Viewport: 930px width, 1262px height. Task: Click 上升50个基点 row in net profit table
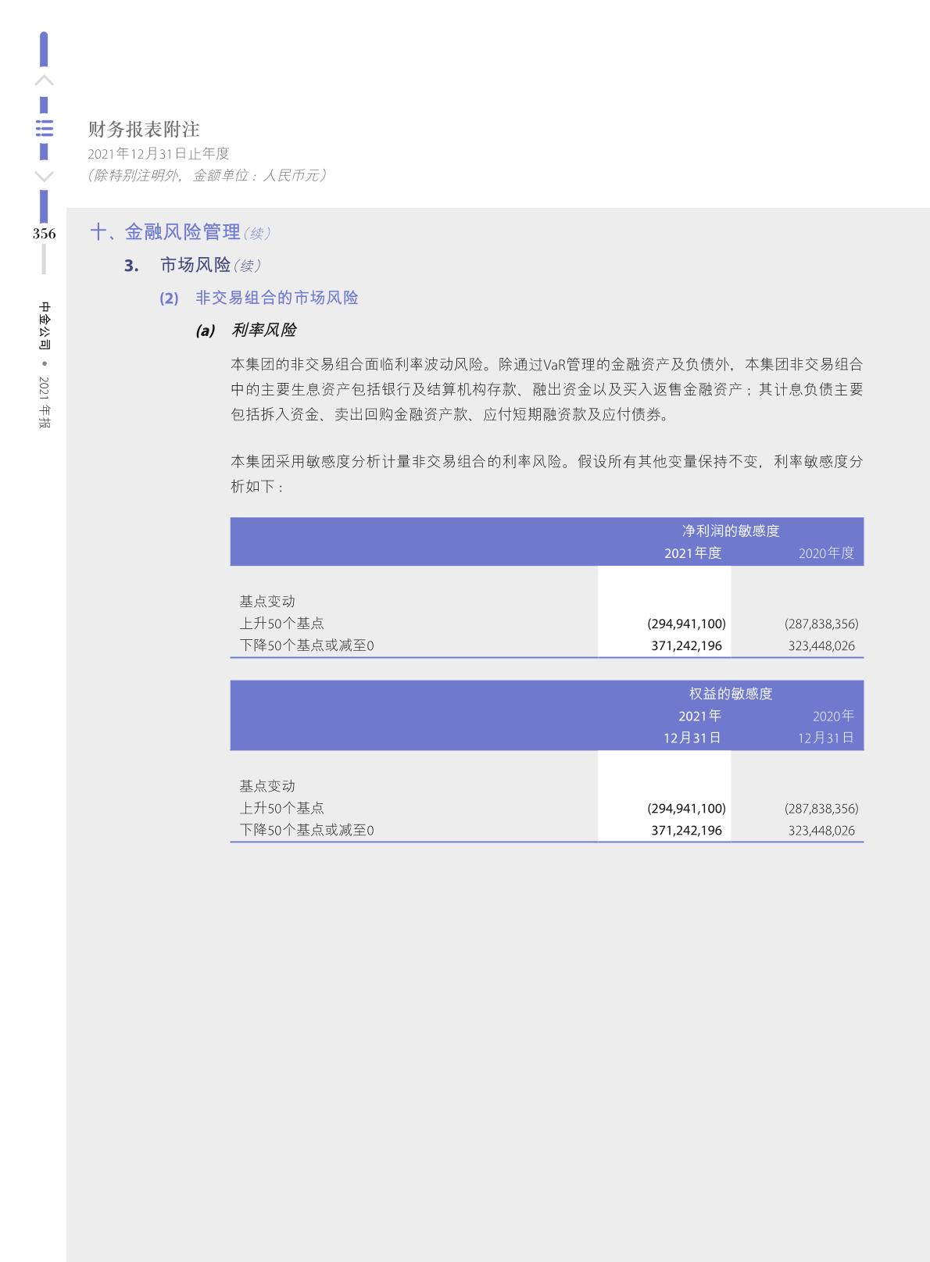point(282,624)
